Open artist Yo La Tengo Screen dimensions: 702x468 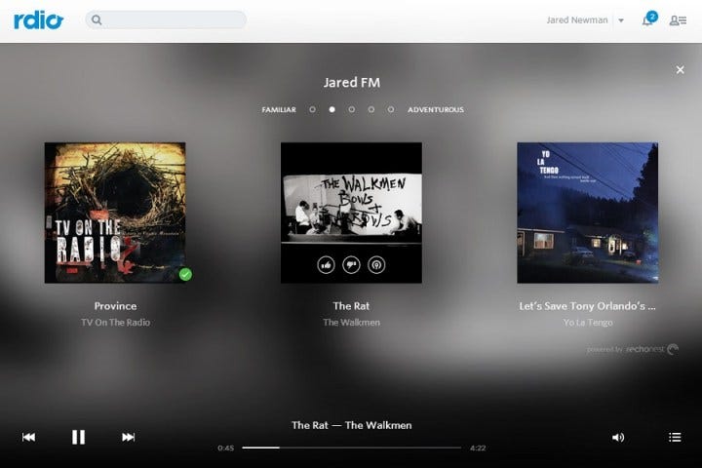pyautogui.click(x=588, y=323)
